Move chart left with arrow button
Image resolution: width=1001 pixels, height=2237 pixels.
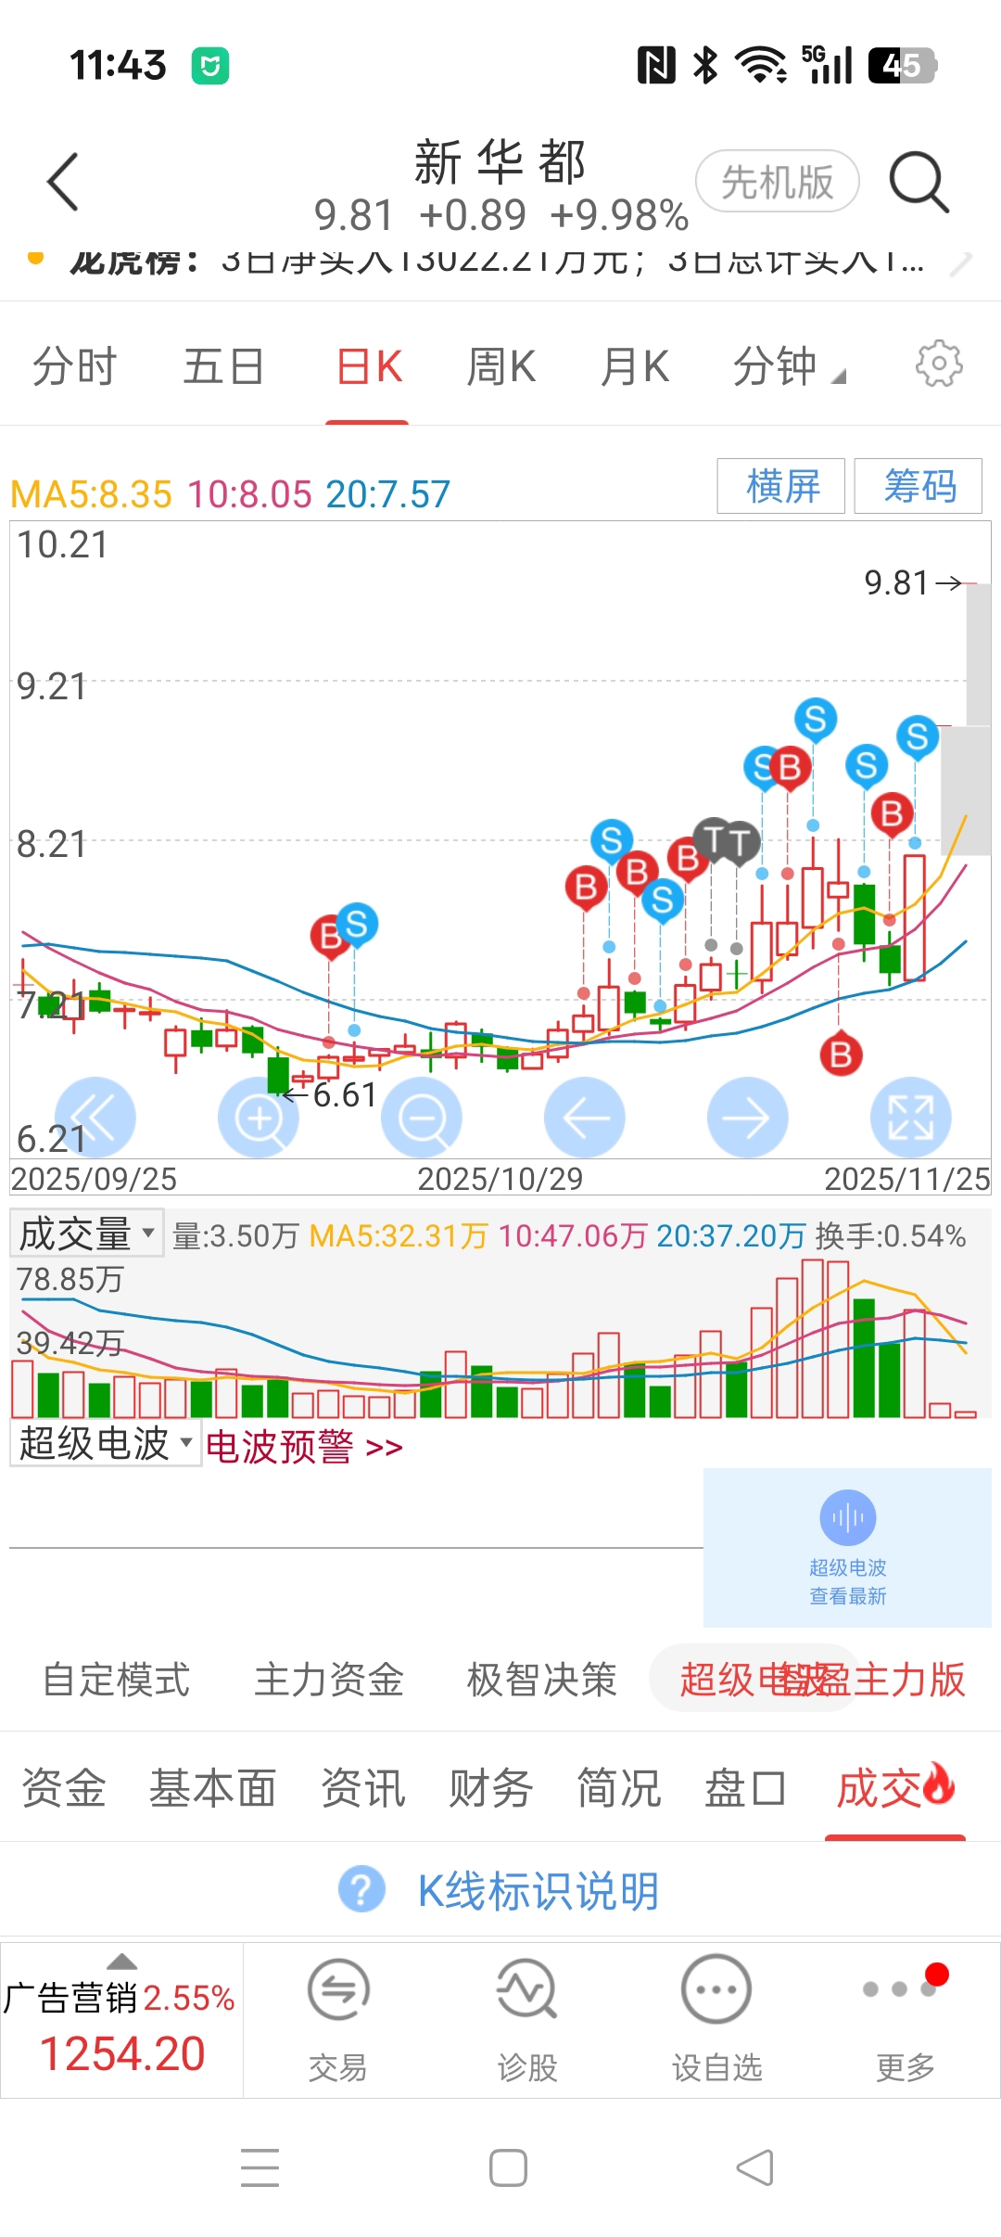(x=585, y=1118)
